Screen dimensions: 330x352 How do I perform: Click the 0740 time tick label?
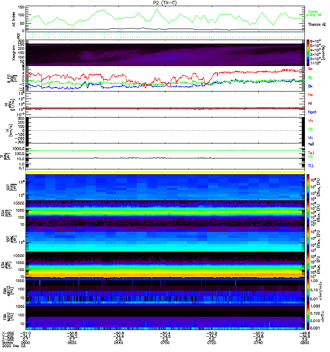point(258,343)
